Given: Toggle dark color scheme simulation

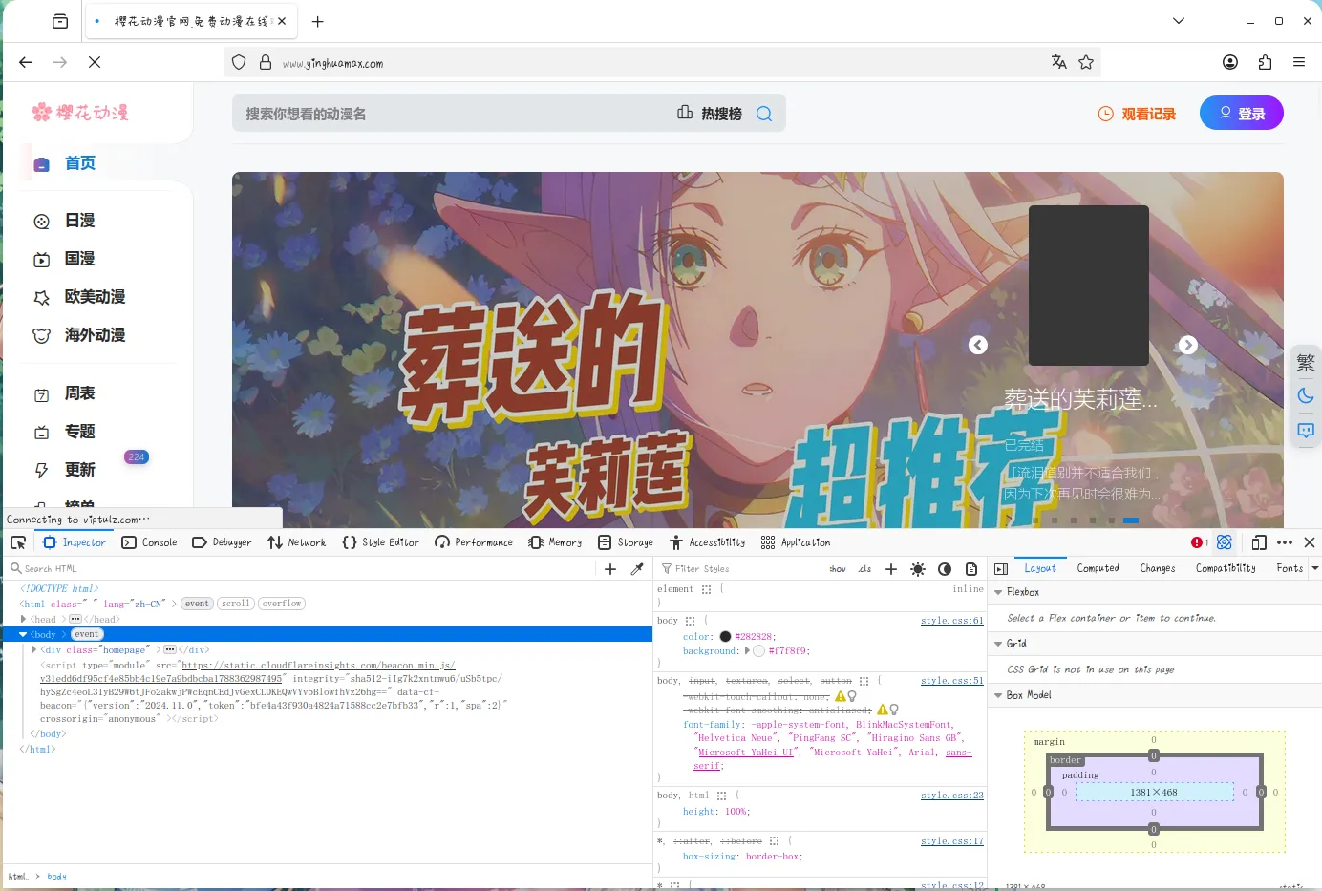Looking at the screenshot, I should [945, 568].
